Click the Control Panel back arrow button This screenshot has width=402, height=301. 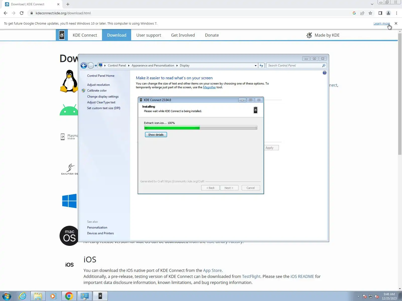click(84, 65)
